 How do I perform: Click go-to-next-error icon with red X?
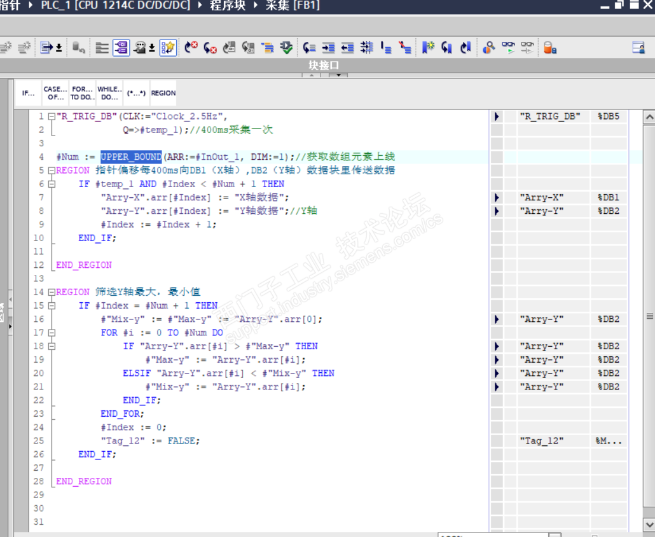click(191, 48)
